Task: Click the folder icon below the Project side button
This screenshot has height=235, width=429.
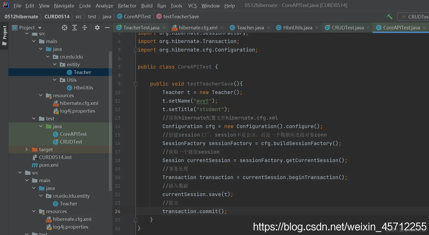Action: pos(4,44)
